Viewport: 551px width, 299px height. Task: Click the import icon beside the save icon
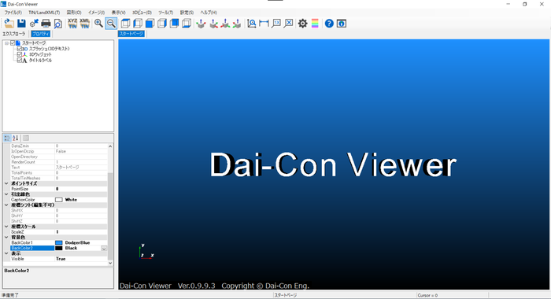click(x=34, y=24)
